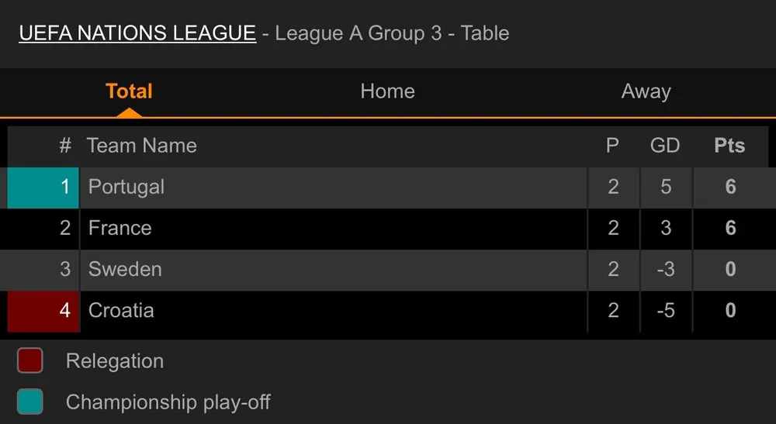The image size is (776, 424).
Task: Switch to the Away tab
Action: pyautogui.click(x=646, y=91)
